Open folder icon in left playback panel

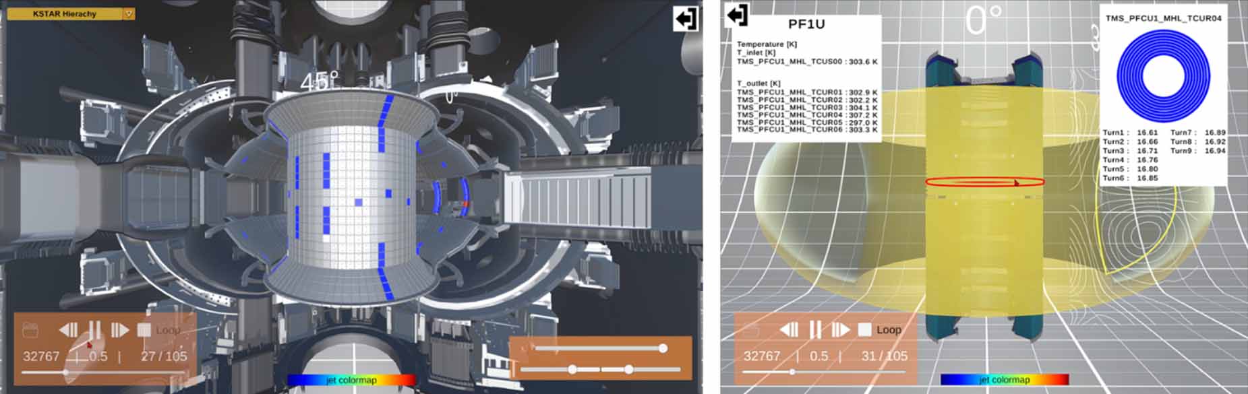(x=32, y=330)
